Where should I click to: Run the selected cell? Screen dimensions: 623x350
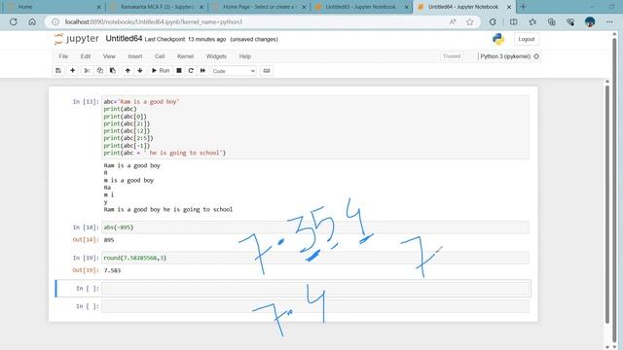161,71
